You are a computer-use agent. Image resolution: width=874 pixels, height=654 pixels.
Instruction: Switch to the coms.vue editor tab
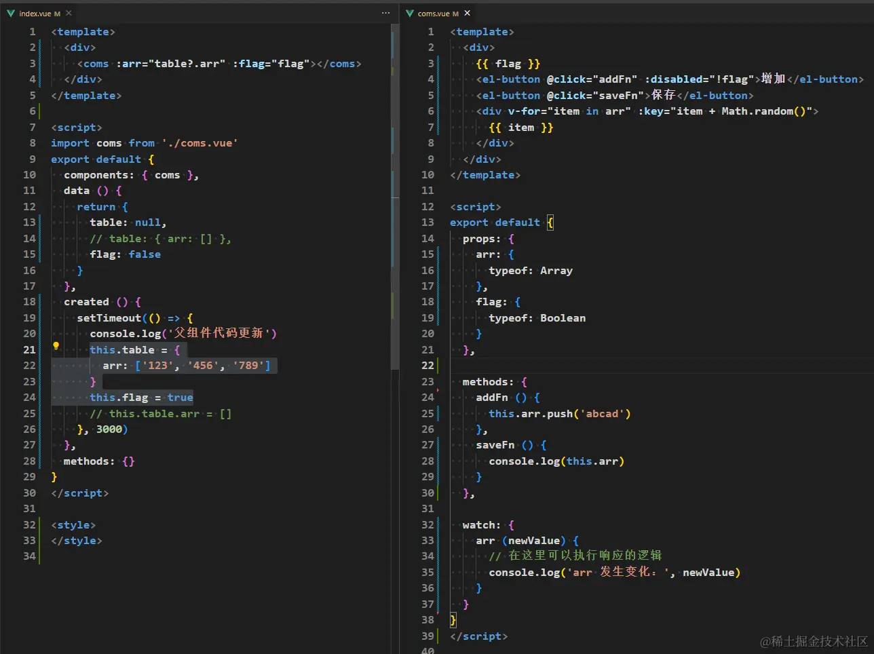[x=438, y=13]
